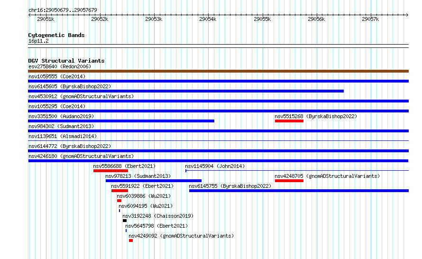Open the nsv6094195 (Wu2021) label
The image size is (422, 259).
tap(146, 206)
